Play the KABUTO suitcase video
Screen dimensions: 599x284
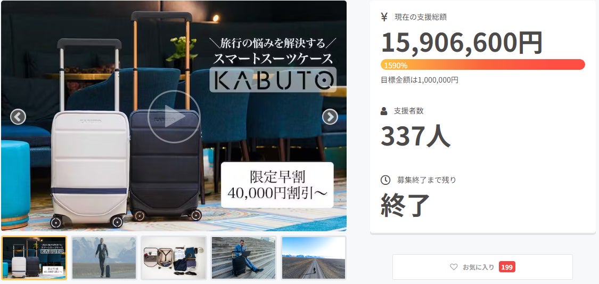coord(174,117)
